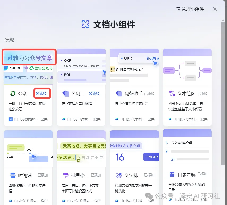This screenshot has height=205, width=227.
Task: Click description 集中查看管理全文词条
Action: tap(132, 103)
